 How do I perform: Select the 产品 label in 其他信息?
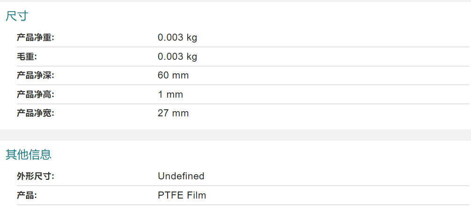coord(27,196)
